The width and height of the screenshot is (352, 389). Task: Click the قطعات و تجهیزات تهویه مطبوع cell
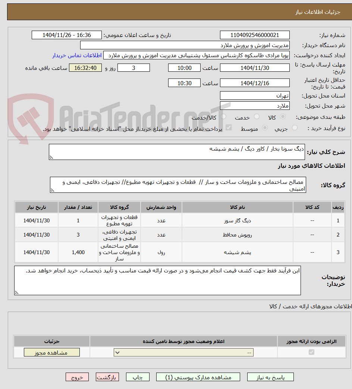119,220
